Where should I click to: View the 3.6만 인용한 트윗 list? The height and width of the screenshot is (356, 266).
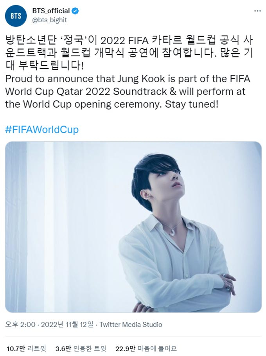click(x=81, y=349)
